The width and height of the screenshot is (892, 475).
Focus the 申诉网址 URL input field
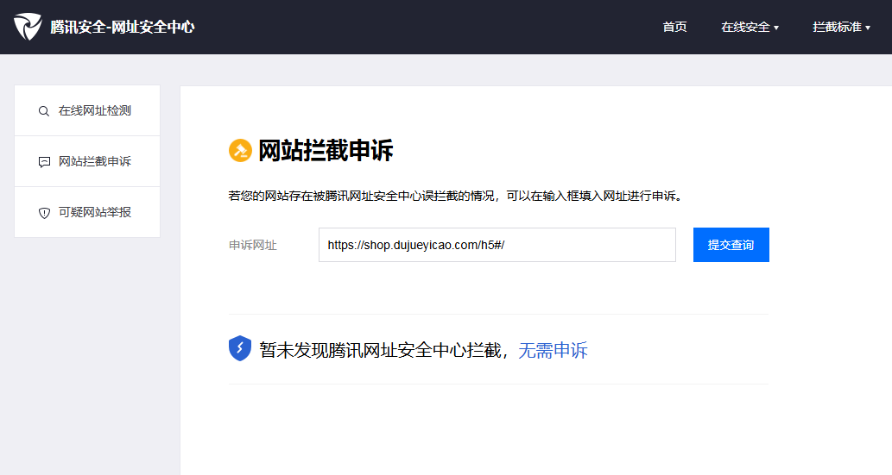(x=497, y=245)
